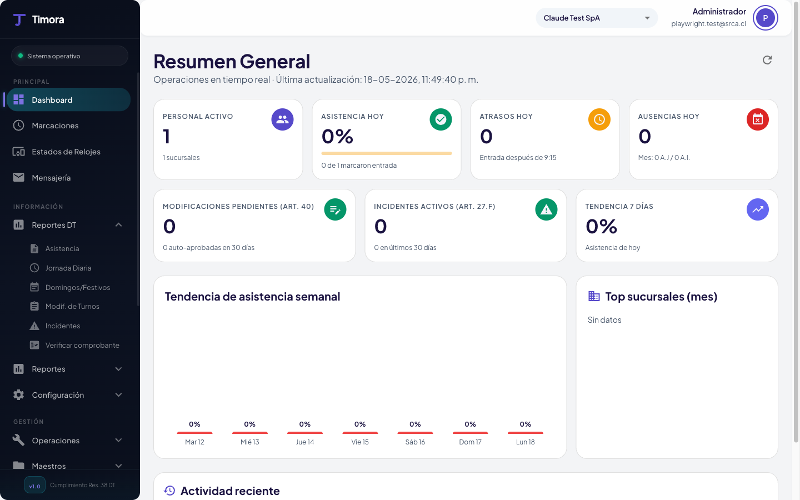Refresh the dashboard with the reload icon
The width and height of the screenshot is (800, 500).
pos(767,60)
